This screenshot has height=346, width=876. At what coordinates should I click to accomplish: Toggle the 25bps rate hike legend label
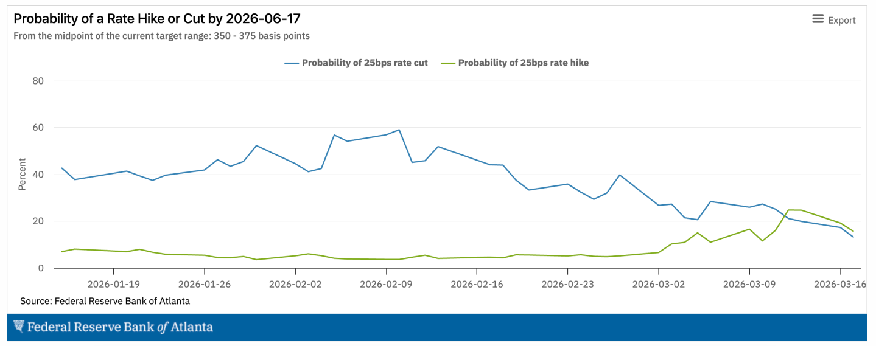pos(523,63)
